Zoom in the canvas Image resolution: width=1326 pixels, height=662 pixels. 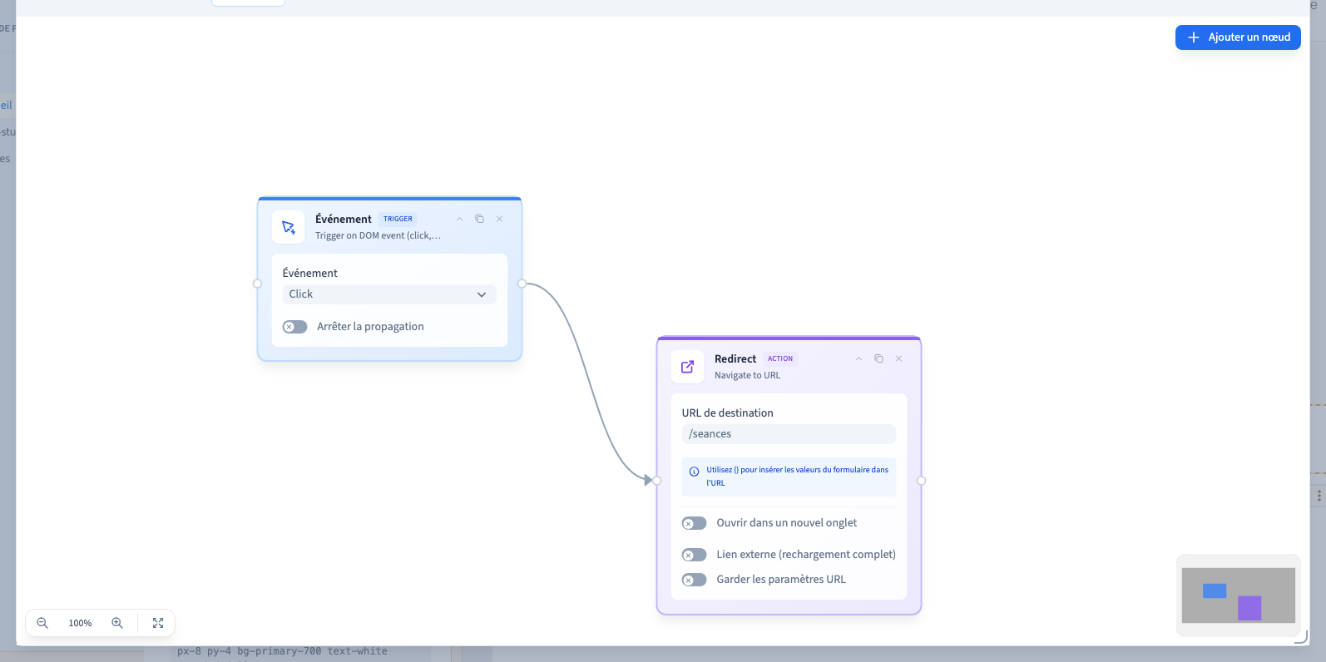point(117,623)
